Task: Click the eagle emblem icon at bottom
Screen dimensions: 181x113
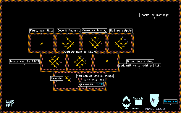Action: [x=126, y=106]
